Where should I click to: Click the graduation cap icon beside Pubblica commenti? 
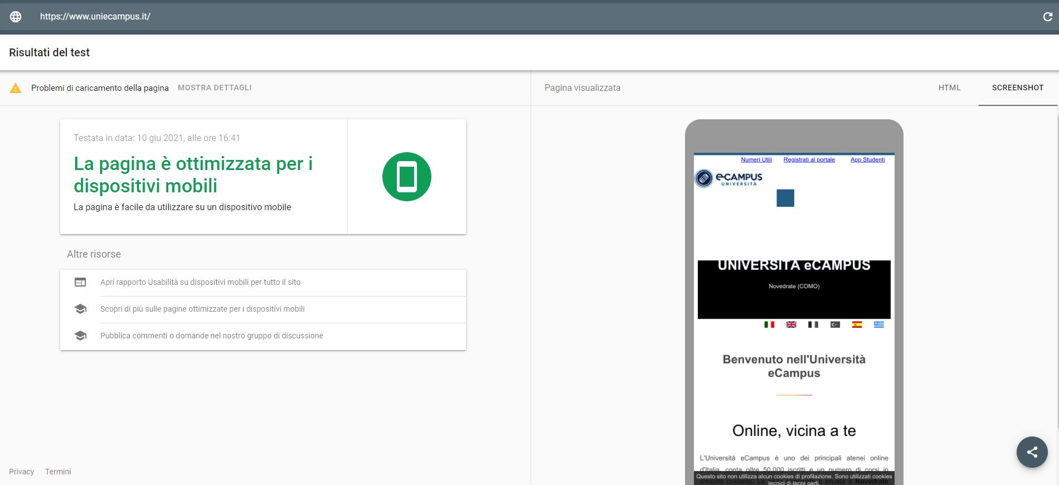tap(80, 336)
